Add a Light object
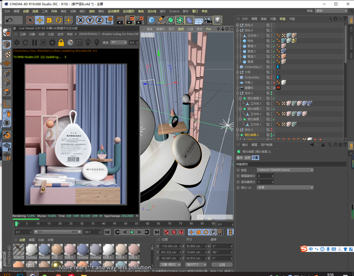Screen dimensions: 354x276 218,20
